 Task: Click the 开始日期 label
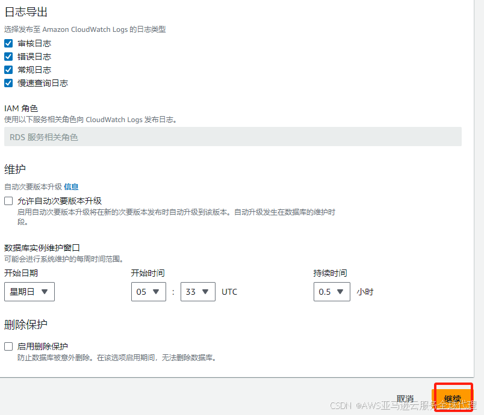(21, 273)
